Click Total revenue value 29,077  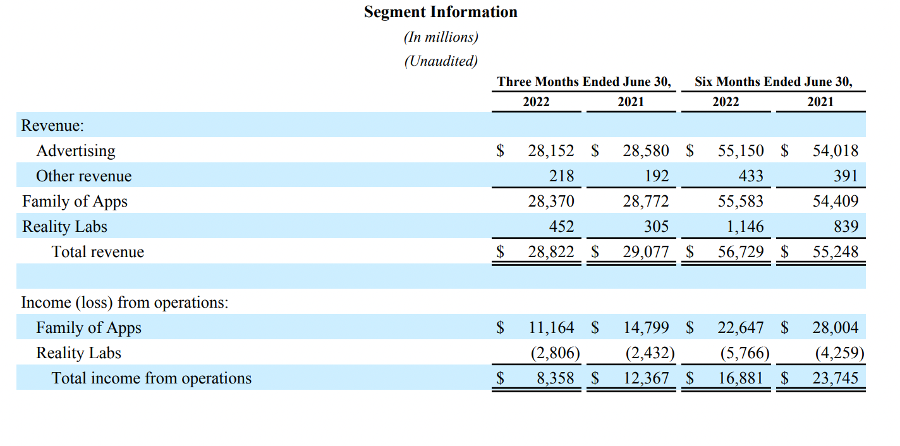646,252
